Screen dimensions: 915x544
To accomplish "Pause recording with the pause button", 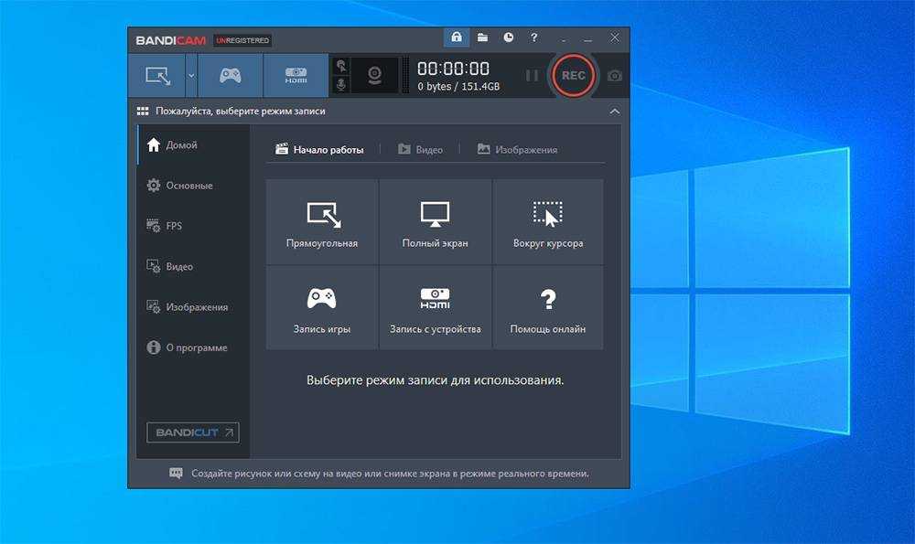I will pyautogui.click(x=532, y=76).
